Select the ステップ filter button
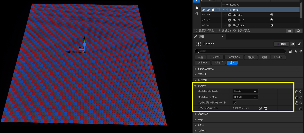The height and width of the screenshot is (133, 304). (x=219, y=63)
